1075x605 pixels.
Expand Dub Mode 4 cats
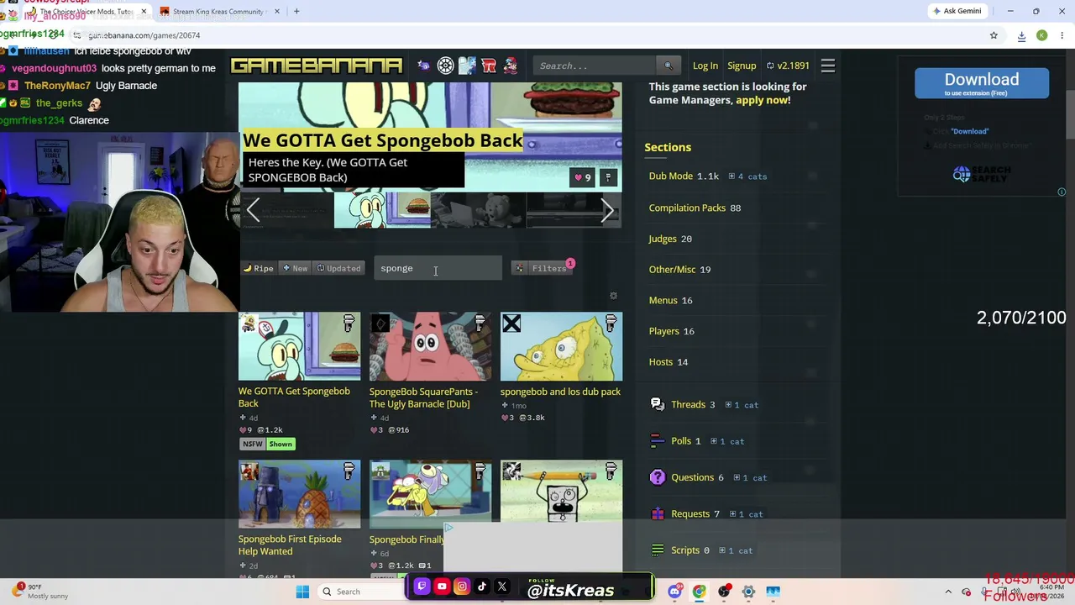[747, 176]
